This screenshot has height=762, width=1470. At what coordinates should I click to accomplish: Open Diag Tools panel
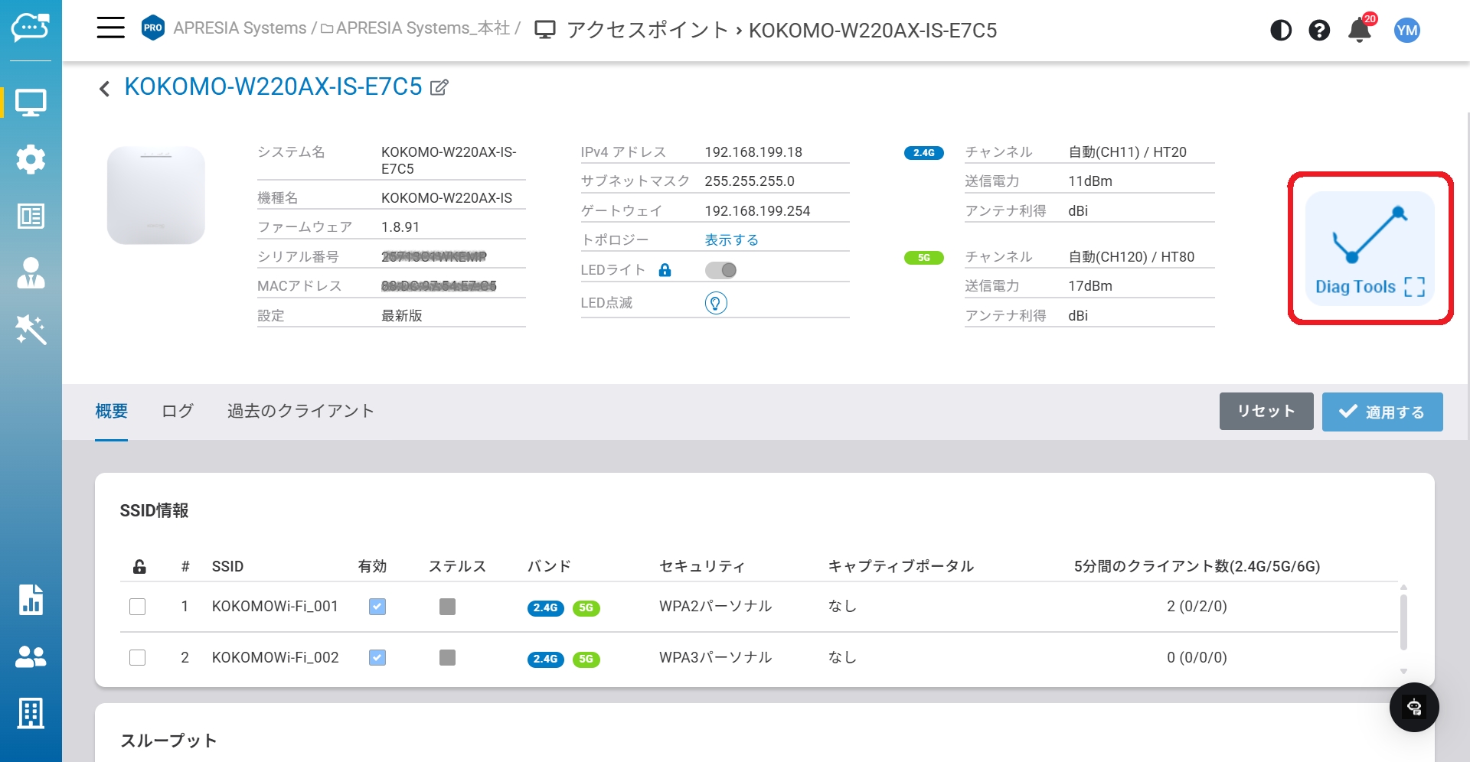[x=1369, y=249]
